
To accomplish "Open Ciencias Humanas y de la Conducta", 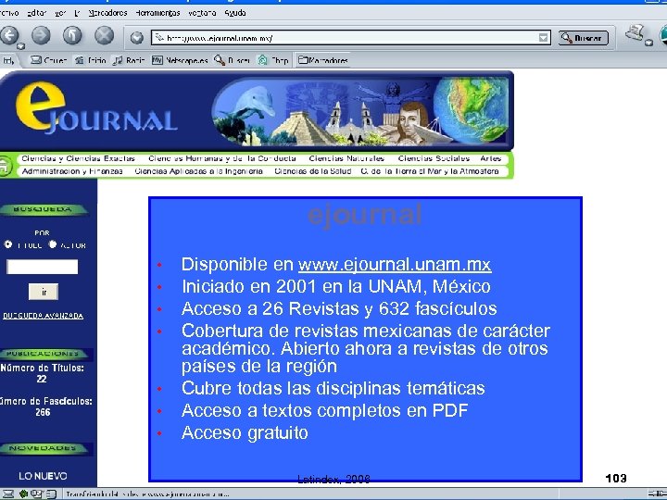I will 222,158.
